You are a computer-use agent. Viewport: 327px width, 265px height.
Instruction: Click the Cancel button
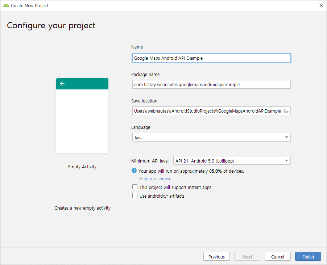pos(278,256)
